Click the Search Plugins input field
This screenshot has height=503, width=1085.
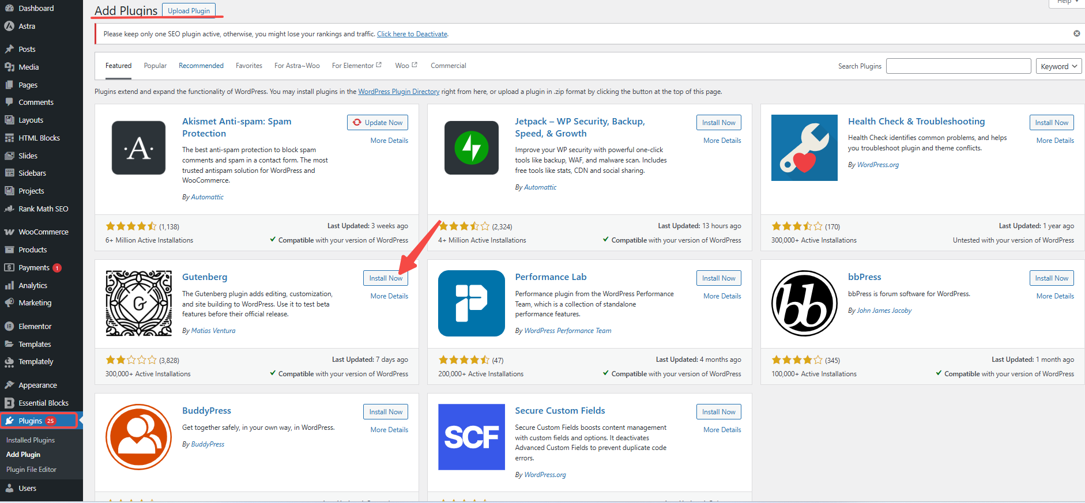click(958, 66)
